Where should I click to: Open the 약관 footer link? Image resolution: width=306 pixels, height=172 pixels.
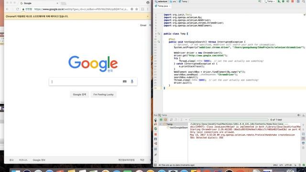142,160
